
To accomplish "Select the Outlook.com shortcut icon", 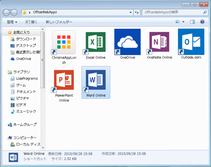I will click(x=191, y=42).
